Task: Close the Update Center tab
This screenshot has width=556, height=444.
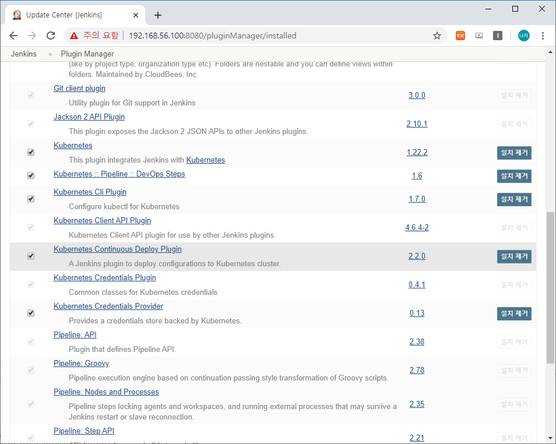Action: (136, 15)
